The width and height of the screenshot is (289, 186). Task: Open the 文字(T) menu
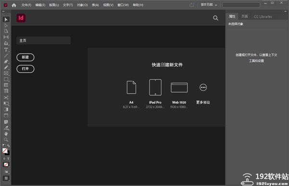pos(68,5)
